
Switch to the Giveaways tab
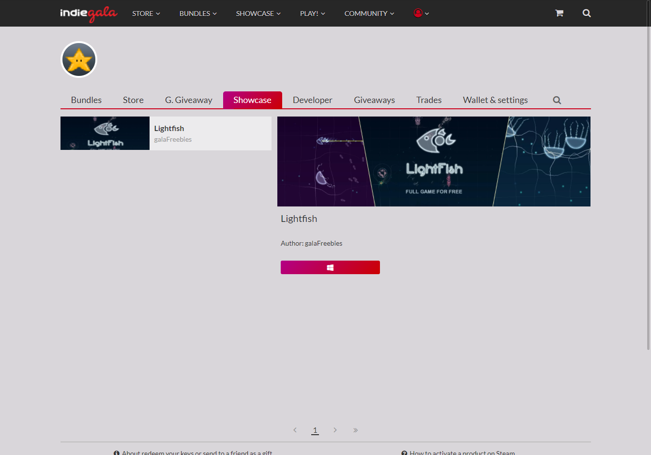pyautogui.click(x=375, y=100)
